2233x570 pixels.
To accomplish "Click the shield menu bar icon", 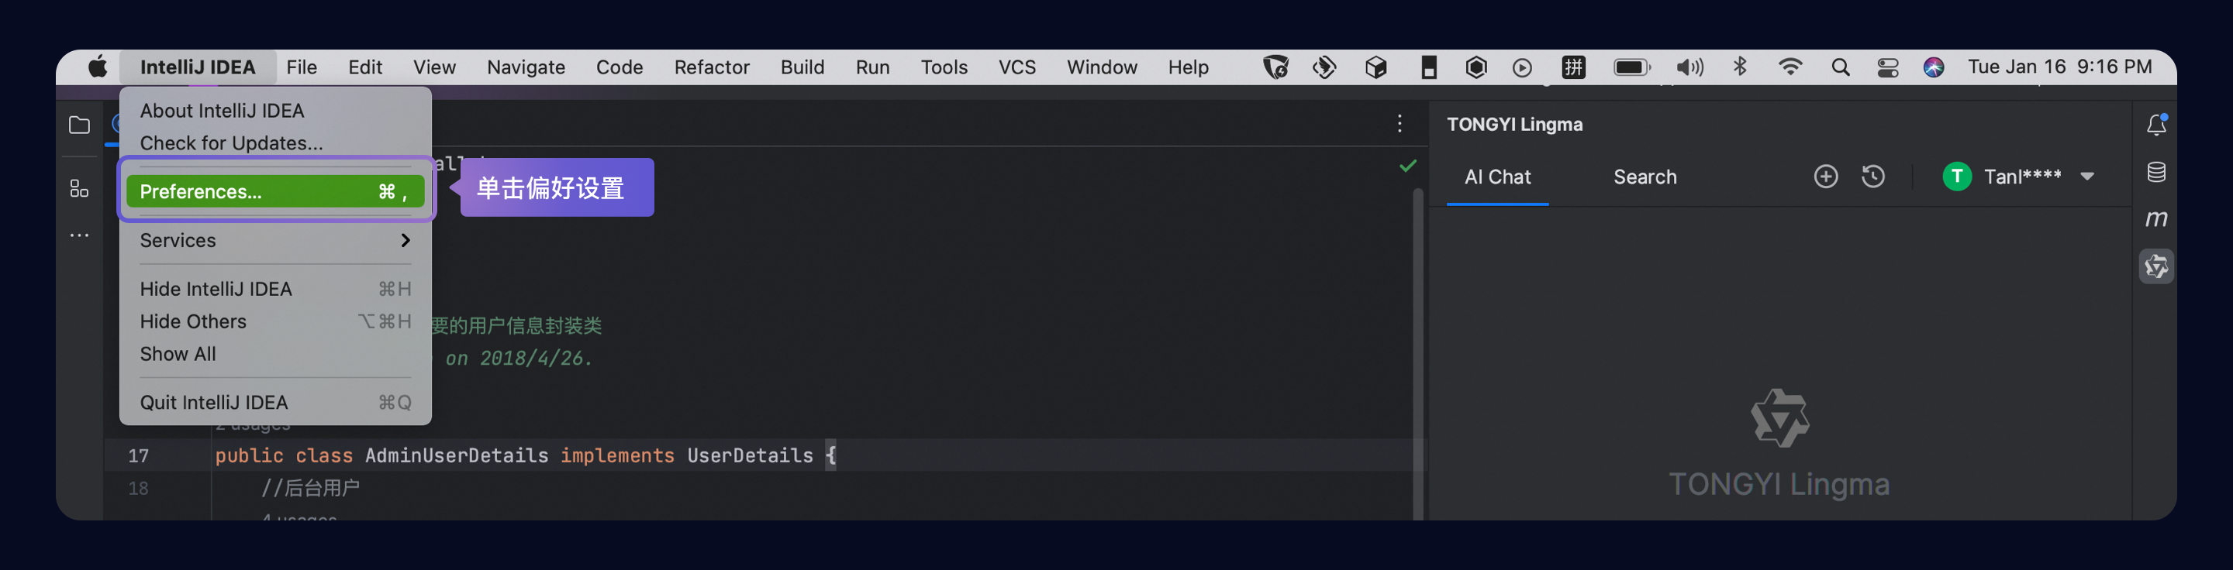I will click(1275, 67).
